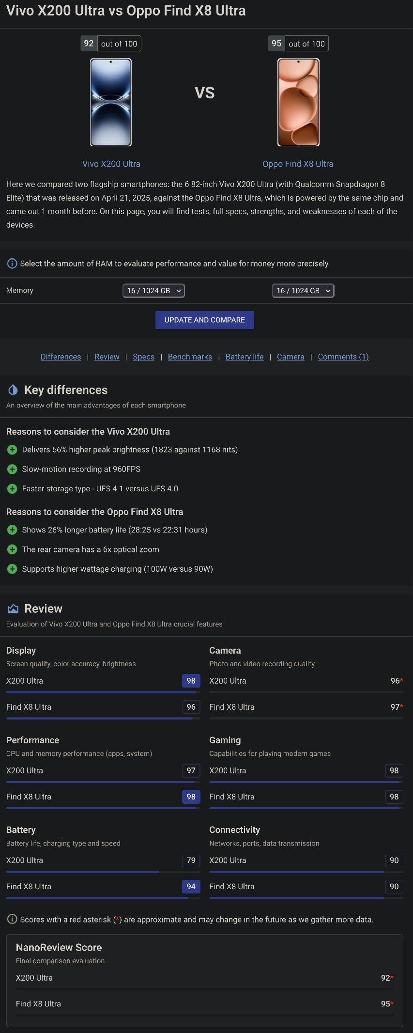Click the plus icon beside slow-motion recording at 960FPS
Image resolution: width=413 pixels, height=1033 pixels.
pyautogui.click(x=12, y=469)
